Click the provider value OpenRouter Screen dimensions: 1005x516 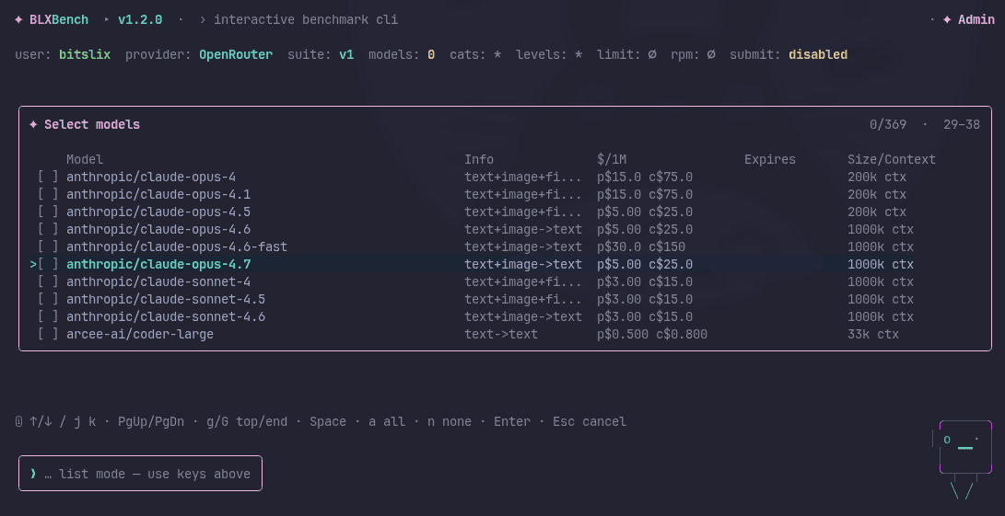(x=236, y=55)
